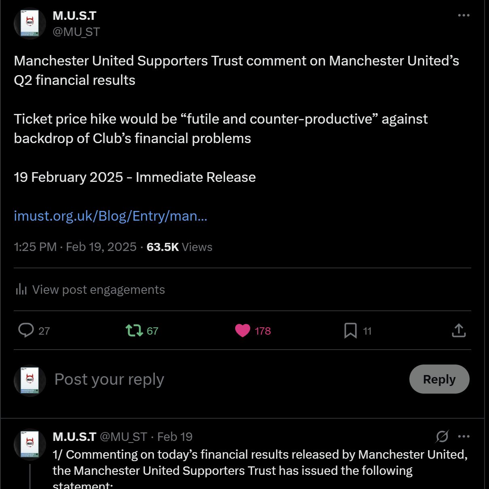Viewport: 489px width, 489px height.
Task: Undo the repost via green arrows icon
Action: 134,330
